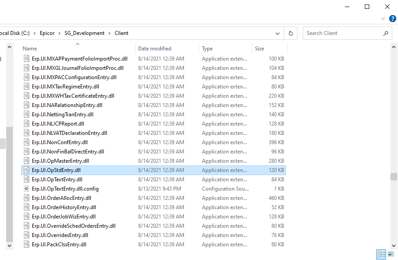Viewport: 398px width, 260px height.
Task: Select the Erp.UI.OpMasterEntry.dll file name
Action: coord(60,161)
